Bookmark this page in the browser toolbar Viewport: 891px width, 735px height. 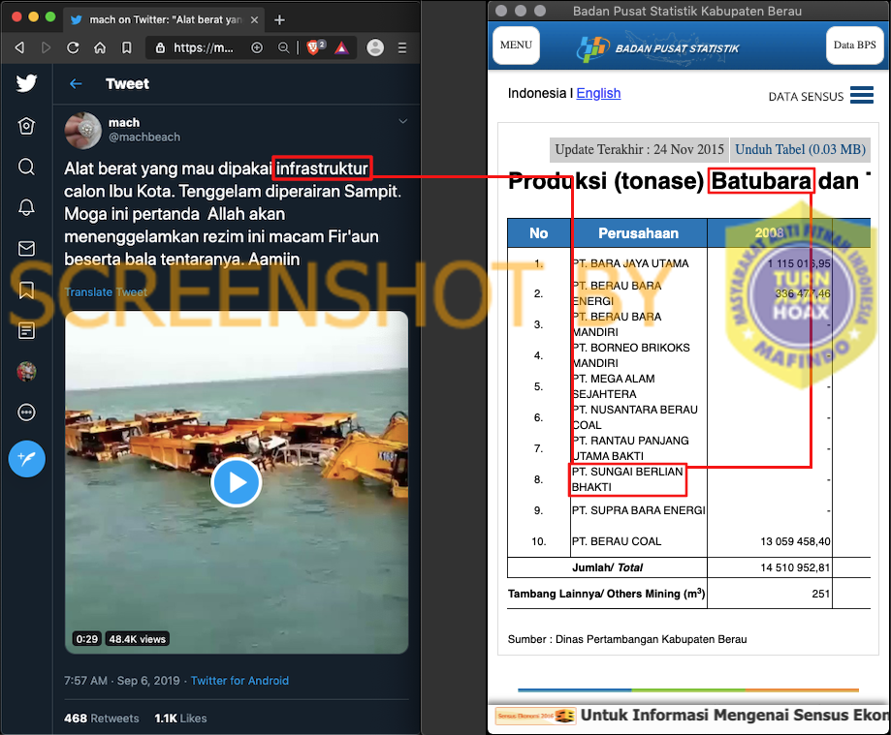tap(126, 47)
